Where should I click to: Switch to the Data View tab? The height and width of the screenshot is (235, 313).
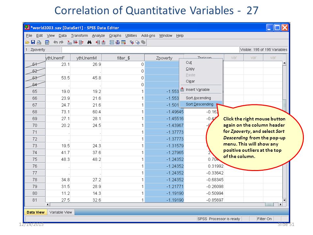point(36,212)
